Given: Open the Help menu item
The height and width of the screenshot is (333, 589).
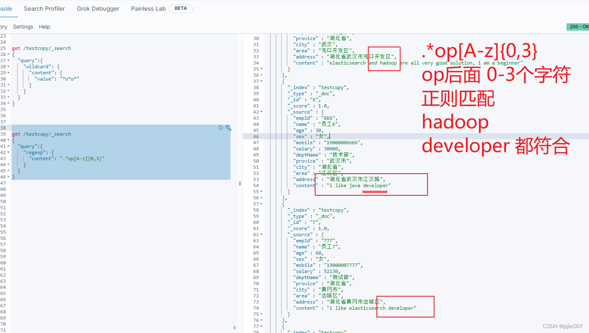Looking at the screenshot, I should [45, 27].
